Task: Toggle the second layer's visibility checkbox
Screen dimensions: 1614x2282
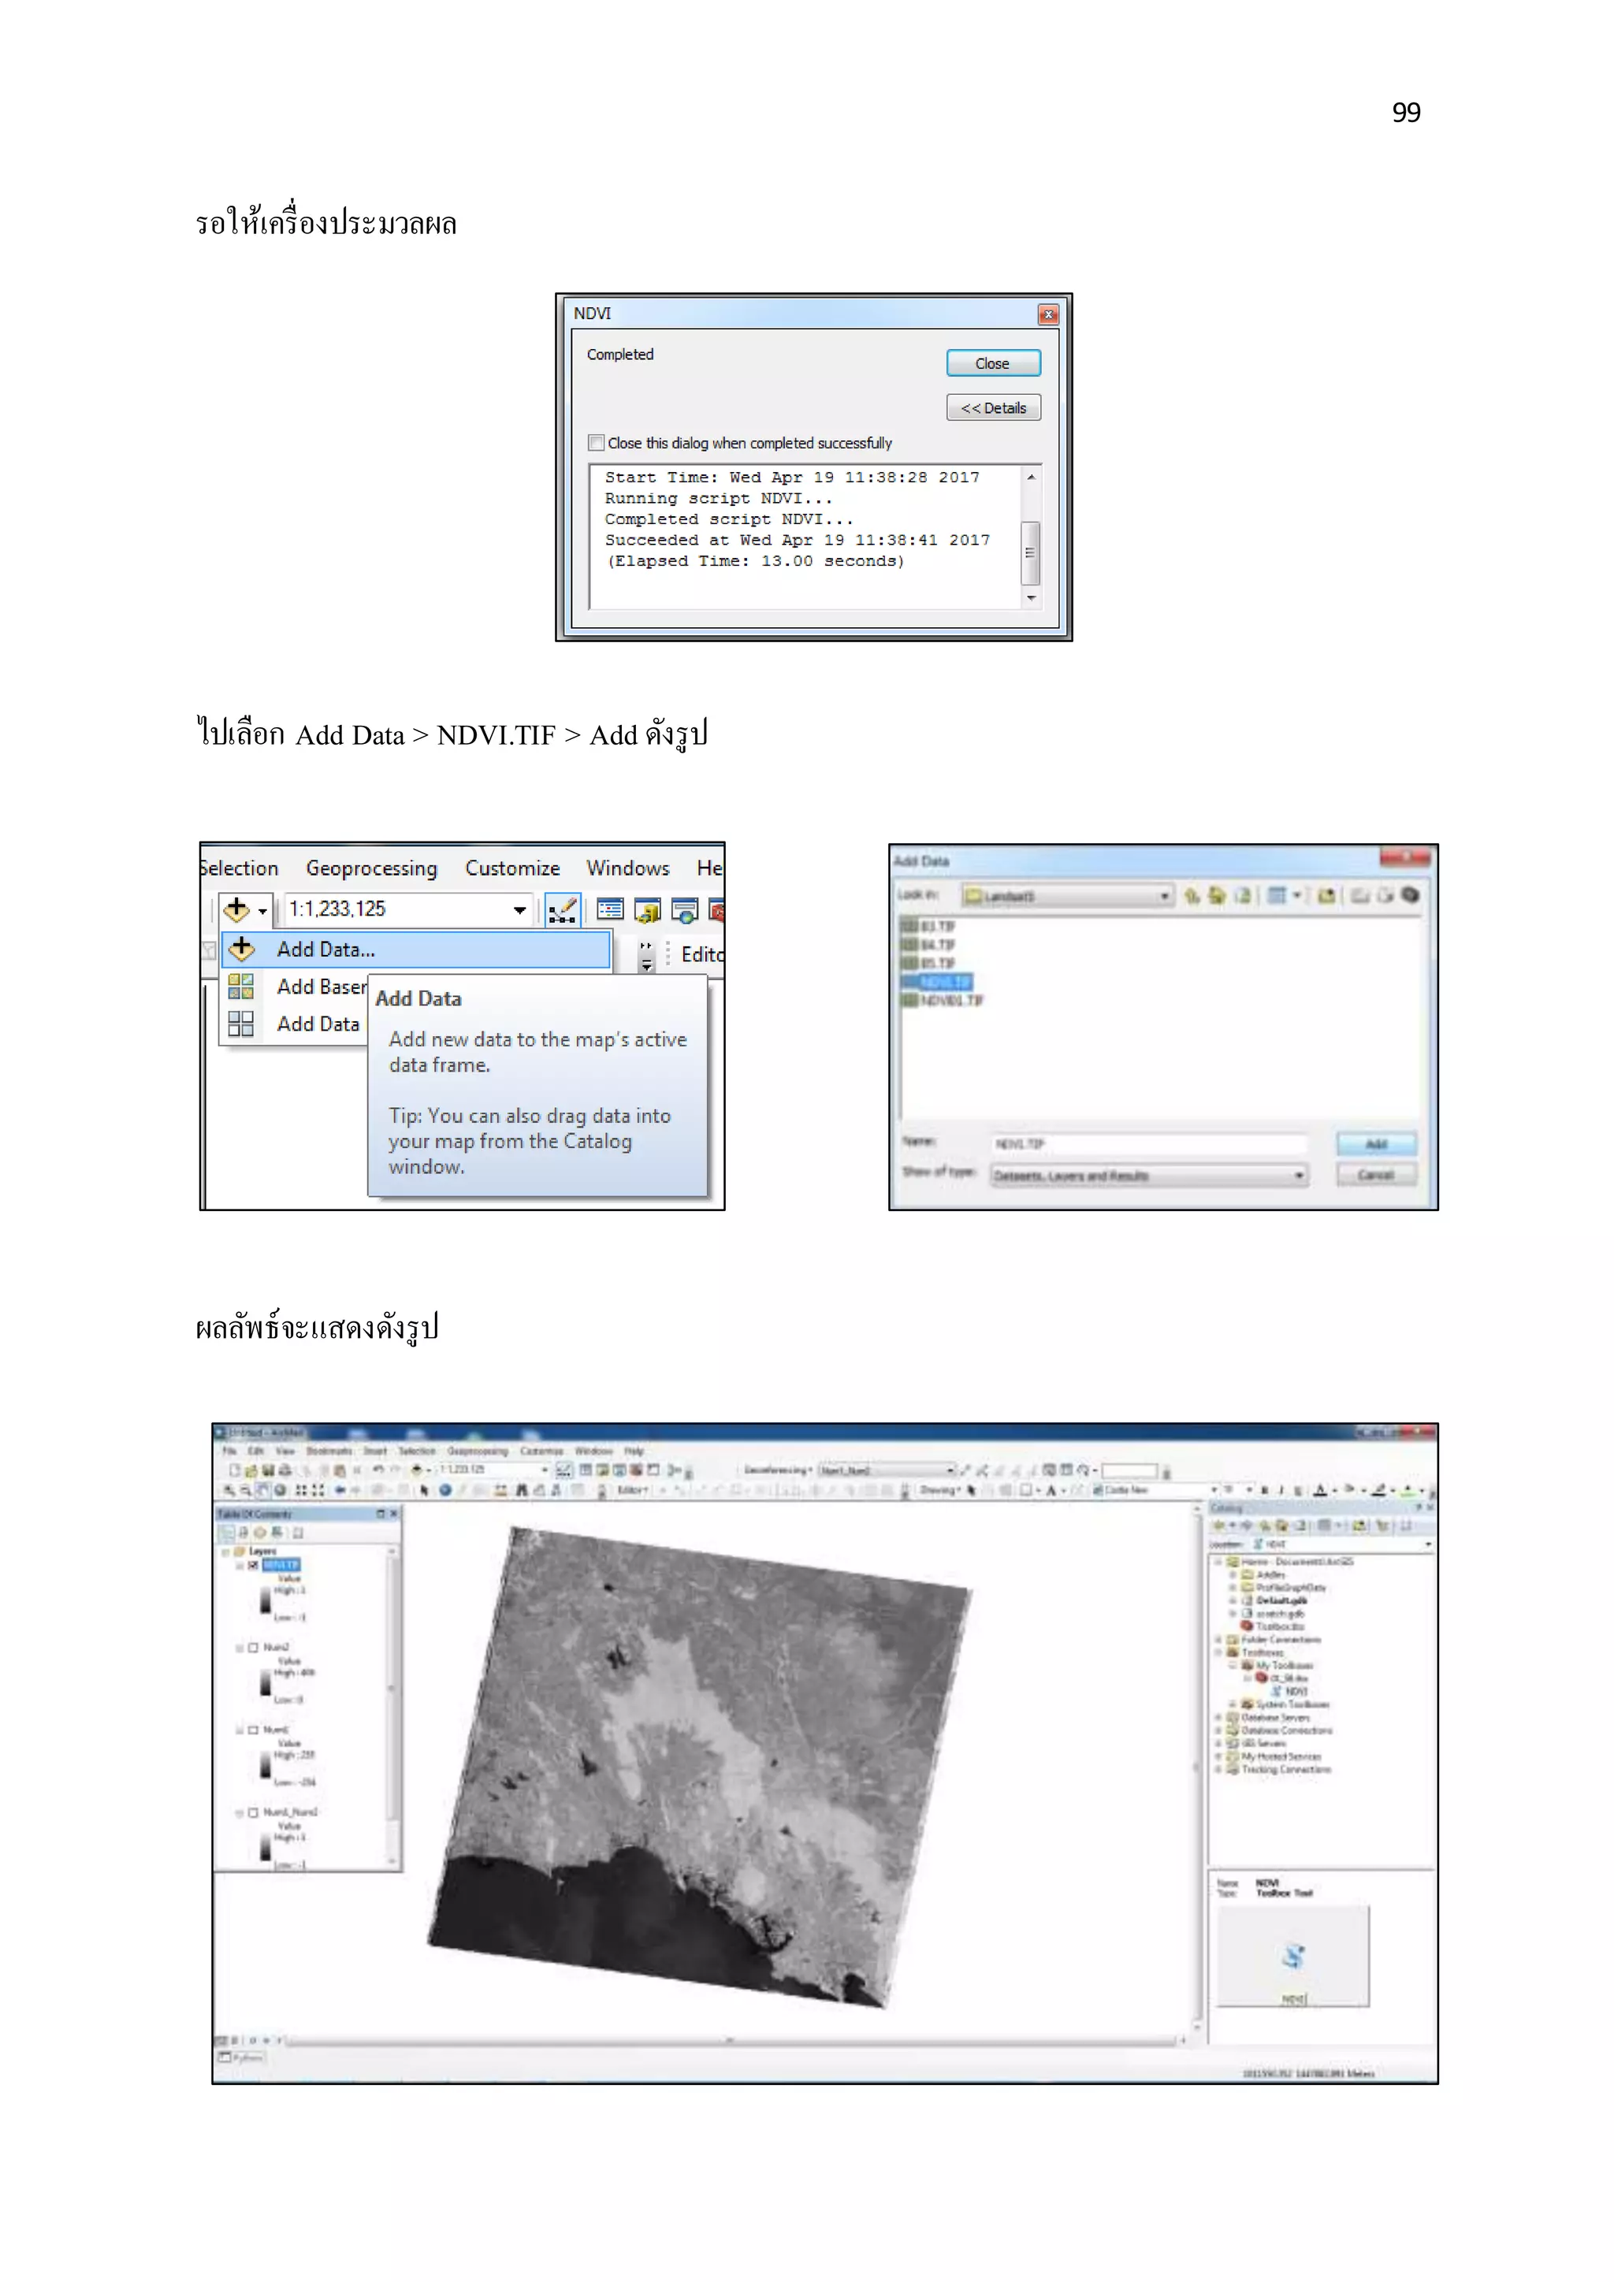Action: click(x=254, y=1647)
